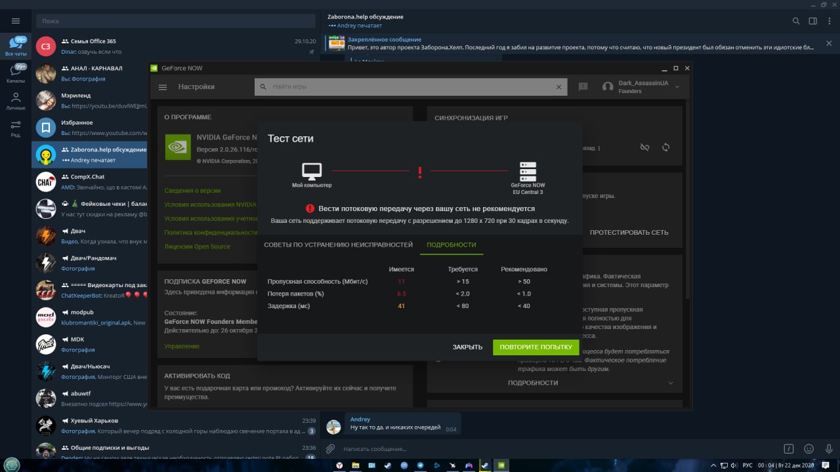Open GeForce NOW hamburger menu next to Настройки
Viewport: 840px width, 472px height.
[163, 87]
